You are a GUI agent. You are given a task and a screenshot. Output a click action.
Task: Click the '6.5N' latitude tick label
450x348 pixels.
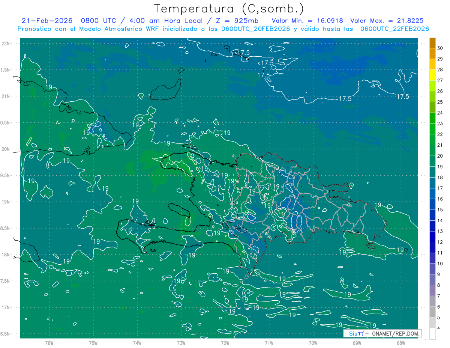tap(5, 334)
